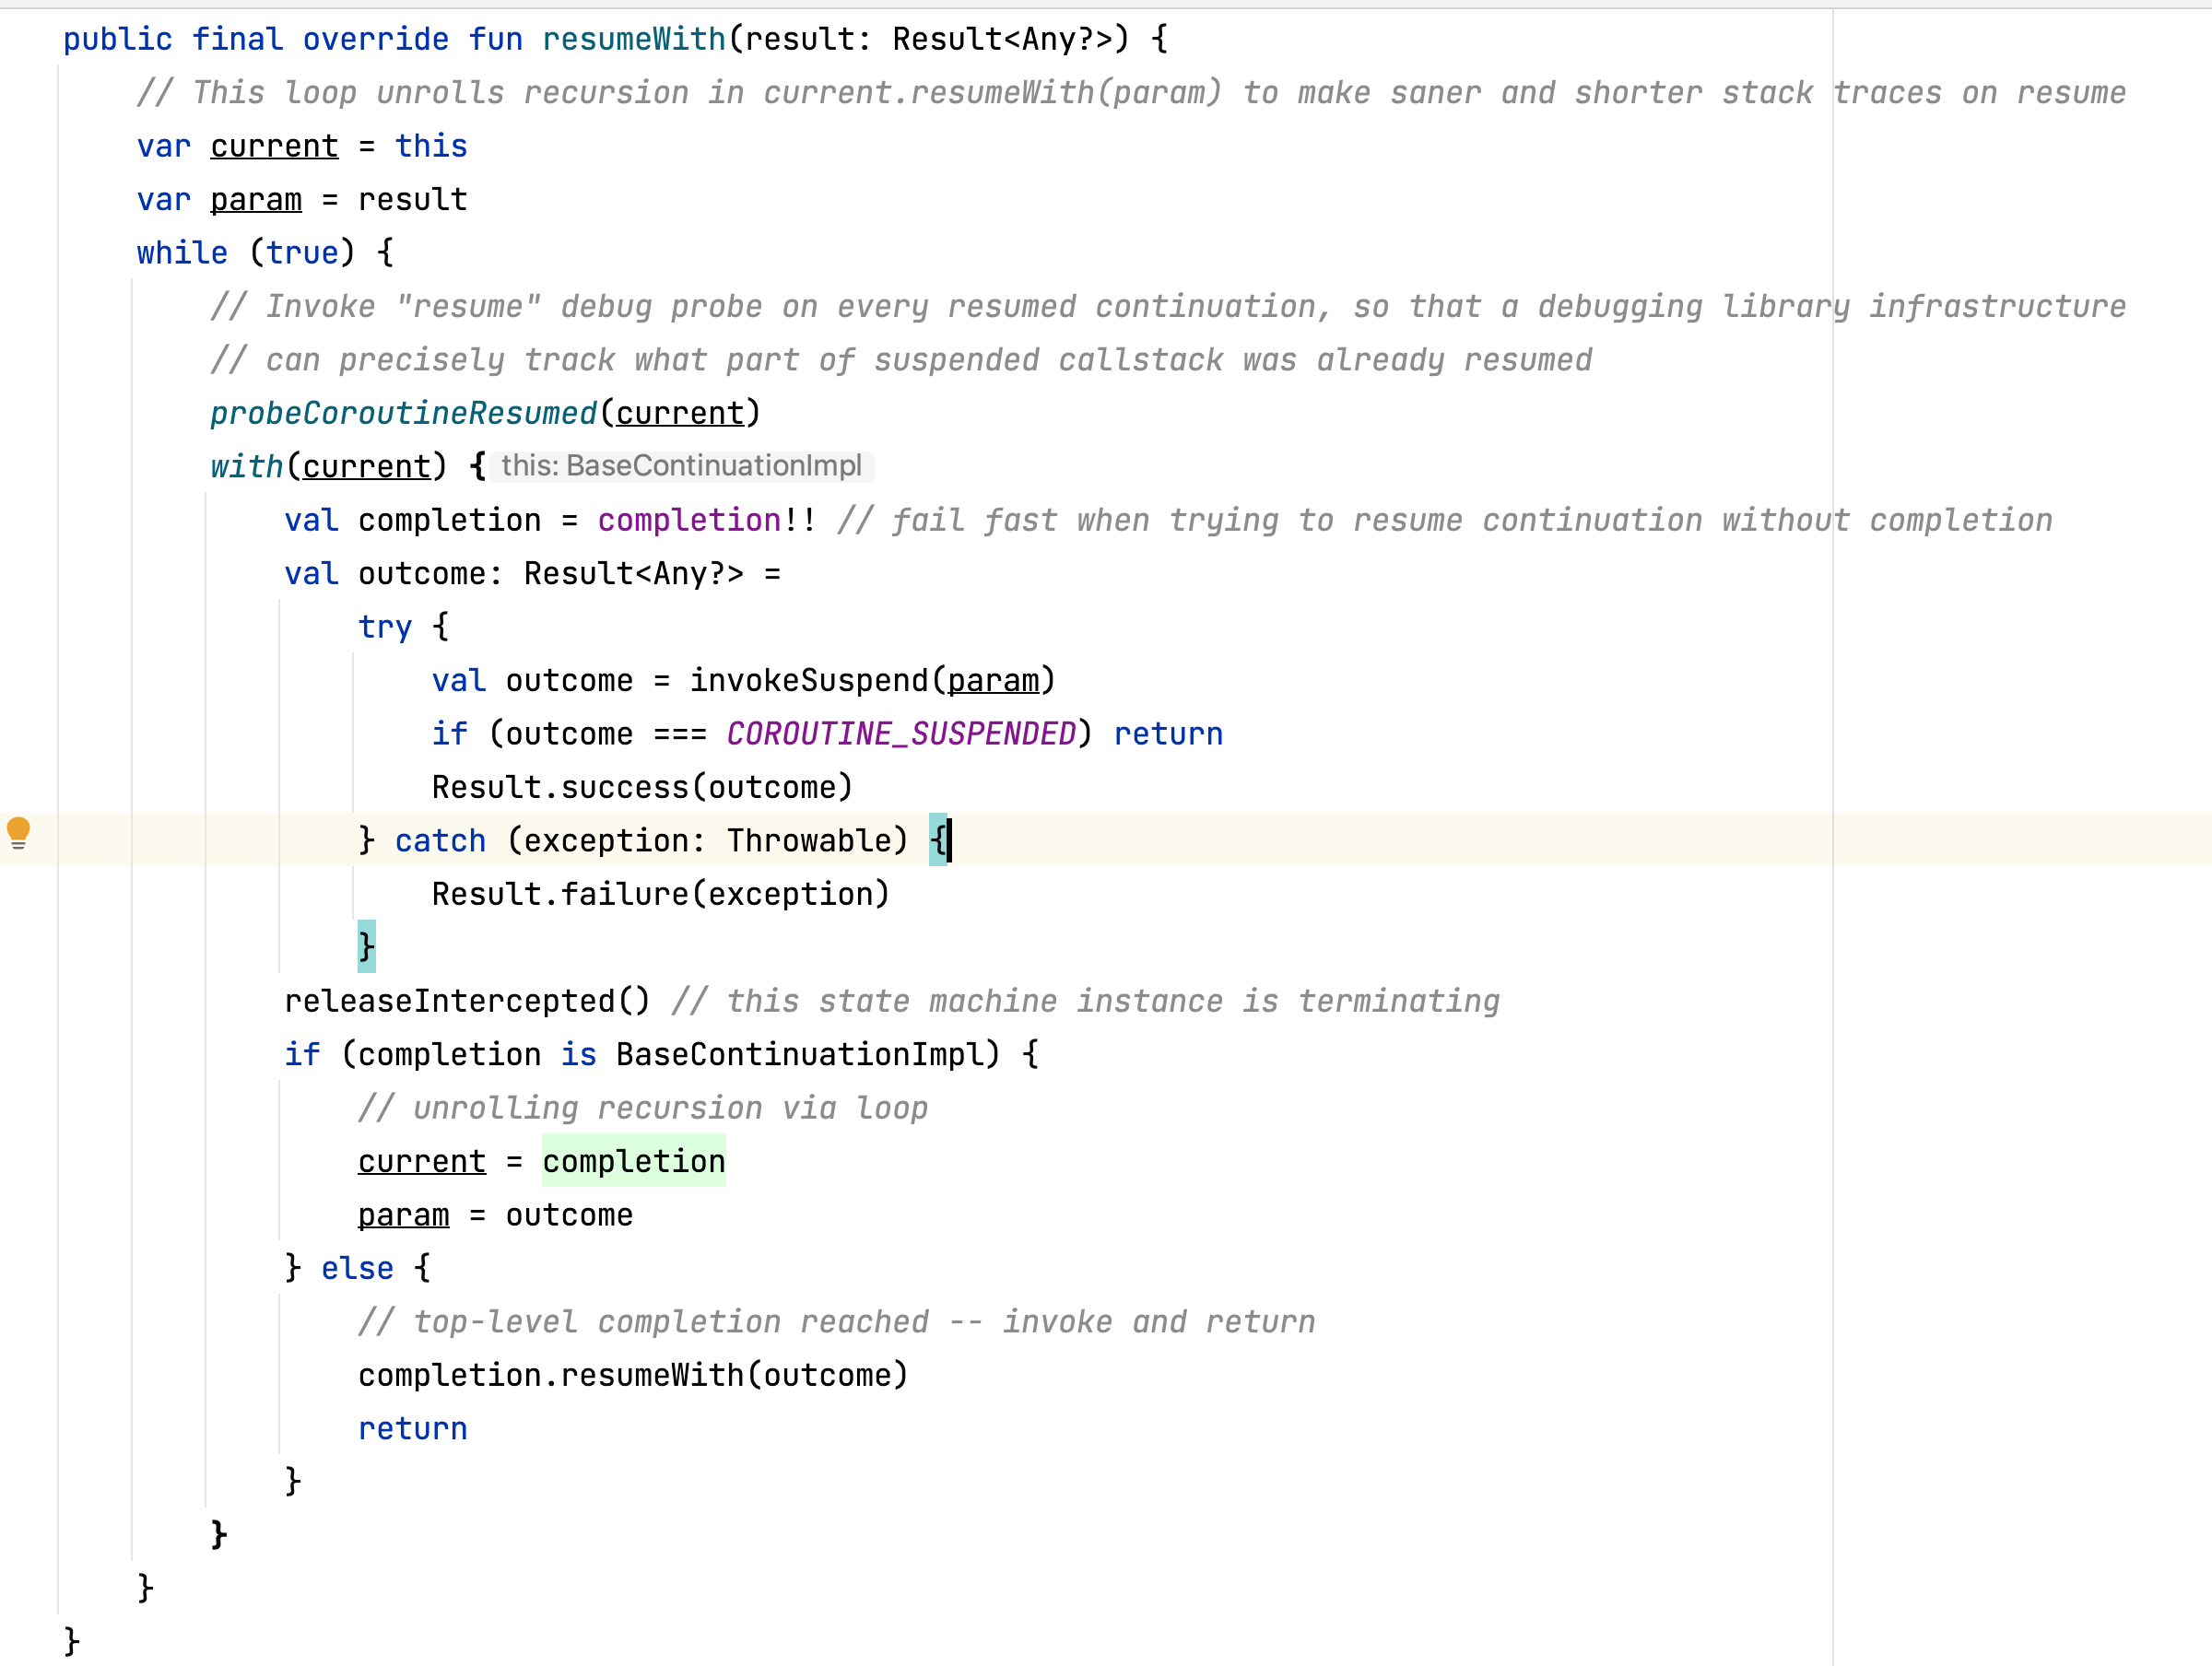Viewport: 2212px width, 1666px height.
Task: Click invokeSuspend method call
Action: pos(808,680)
